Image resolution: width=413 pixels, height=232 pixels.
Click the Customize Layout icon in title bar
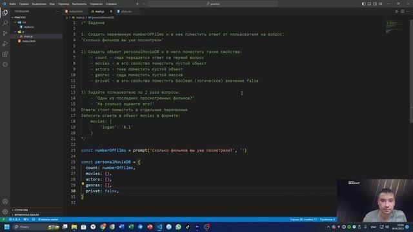380,4
